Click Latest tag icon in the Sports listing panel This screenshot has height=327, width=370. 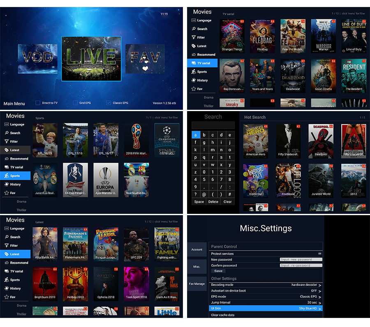(7, 150)
